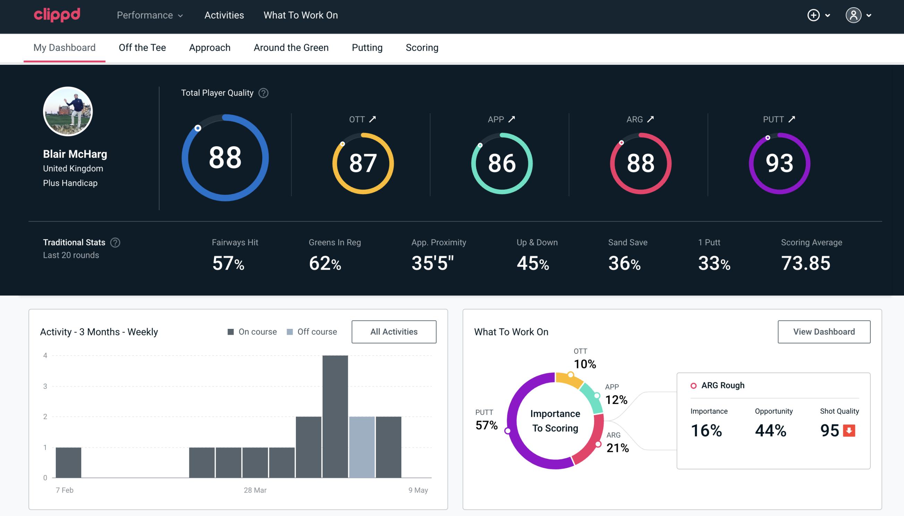Switch to the Putting tab
The width and height of the screenshot is (904, 516).
tap(367, 47)
